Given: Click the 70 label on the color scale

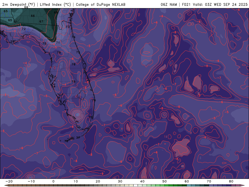Looking at the screenshot, I should [209, 181].
